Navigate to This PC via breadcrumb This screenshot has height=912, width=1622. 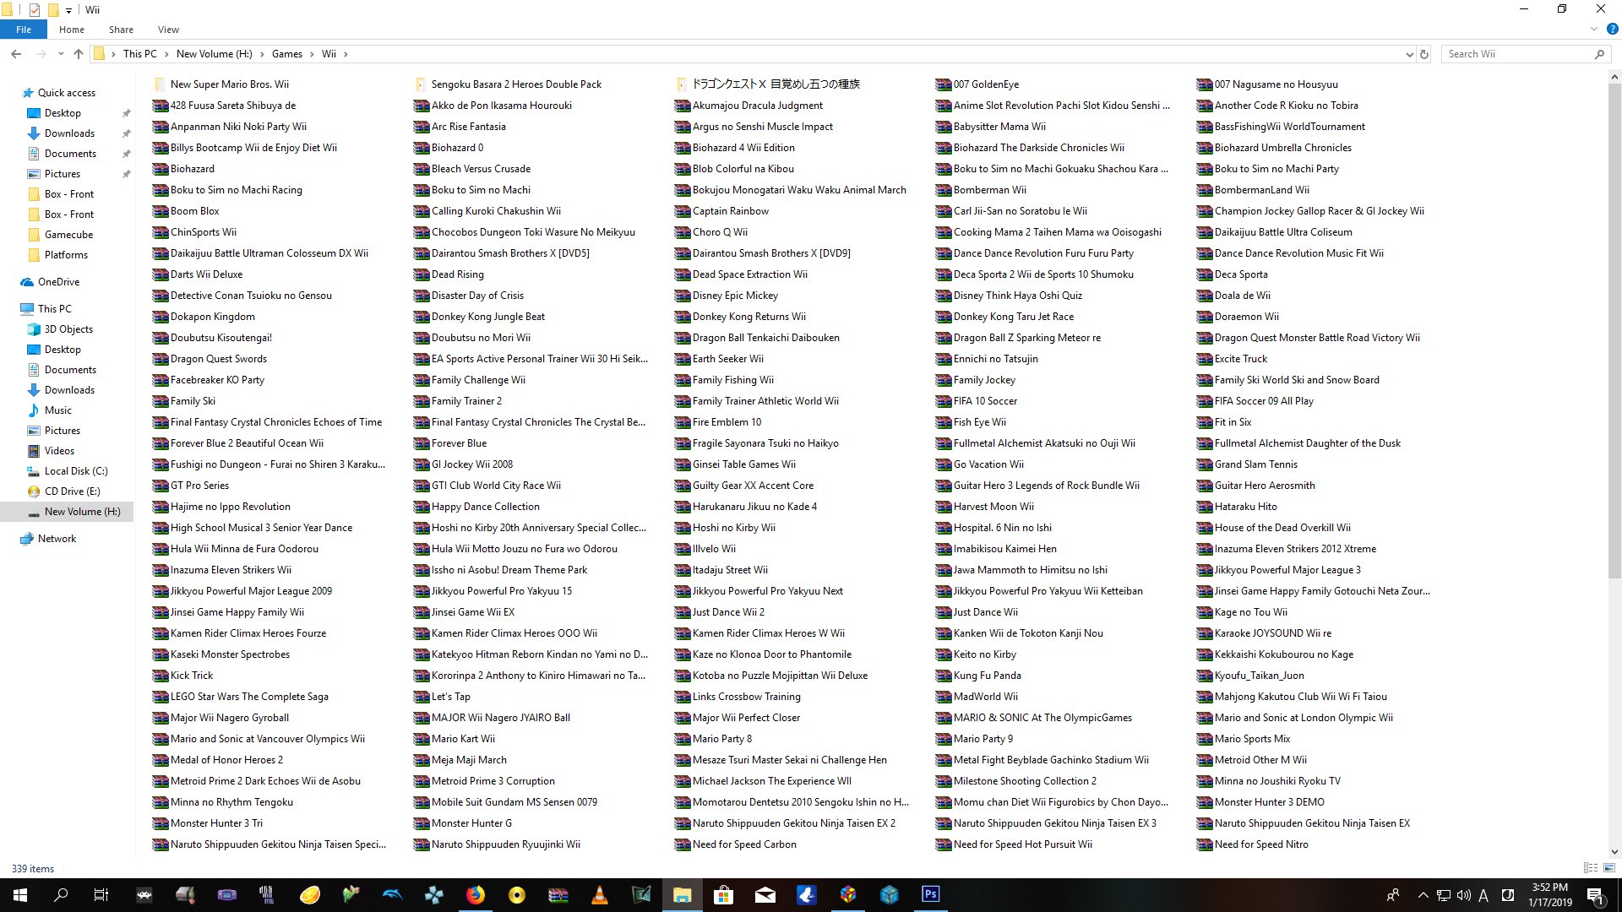(x=139, y=54)
